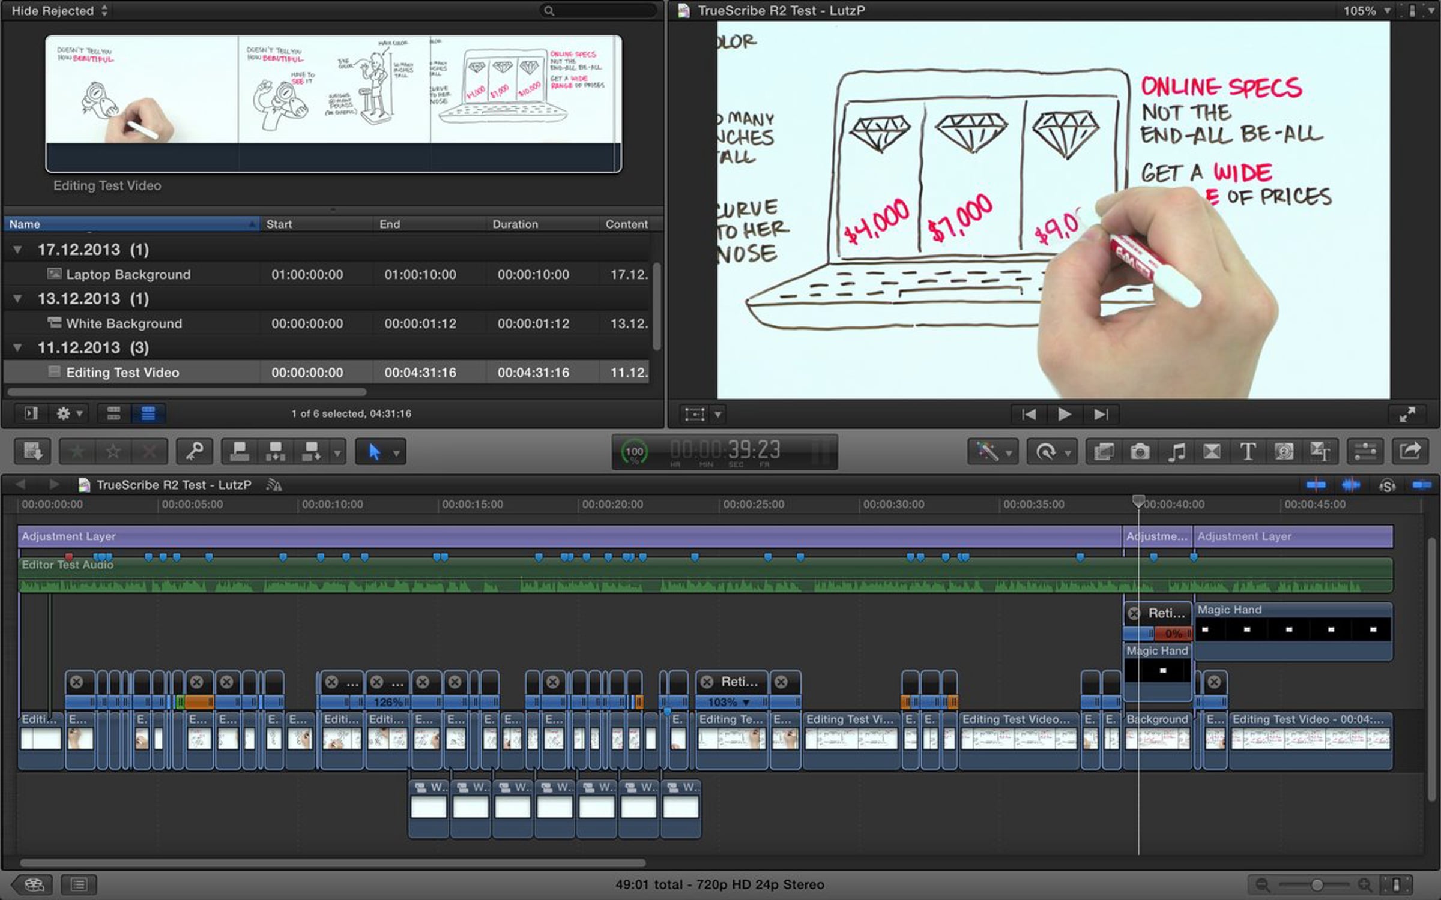Switch browser to list view
Screen dimensions: 1441x900
tap(148, 413)
